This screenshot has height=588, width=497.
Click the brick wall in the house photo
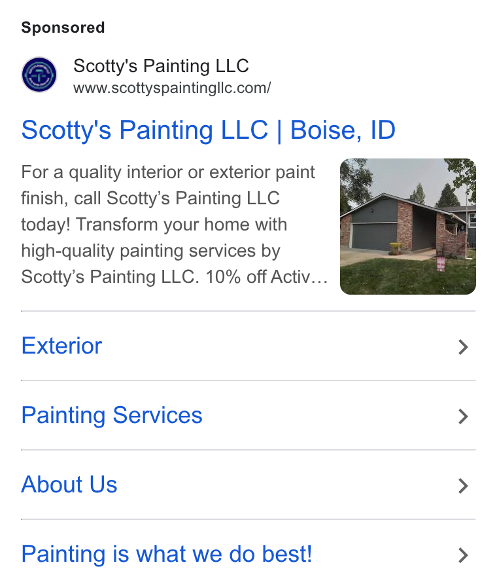405,225
